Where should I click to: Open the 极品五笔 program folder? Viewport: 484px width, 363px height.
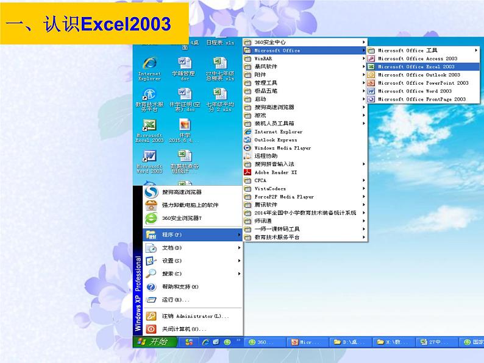[x=305, y=91]
